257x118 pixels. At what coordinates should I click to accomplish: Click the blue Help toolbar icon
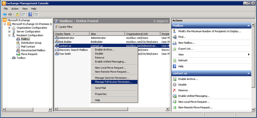tap(30, 14)
